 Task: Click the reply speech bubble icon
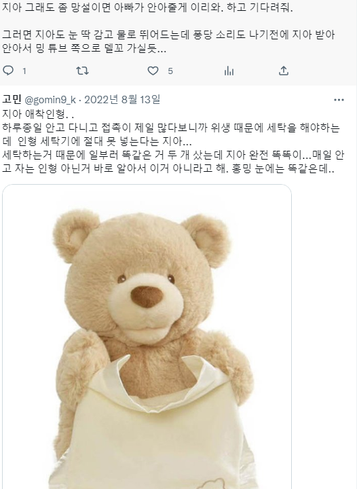[8, 71]
